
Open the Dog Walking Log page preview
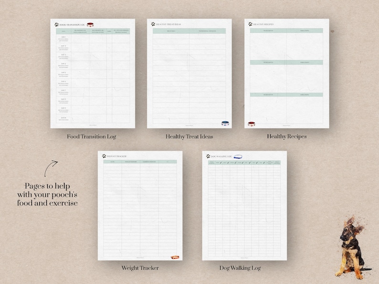point(244,205)
